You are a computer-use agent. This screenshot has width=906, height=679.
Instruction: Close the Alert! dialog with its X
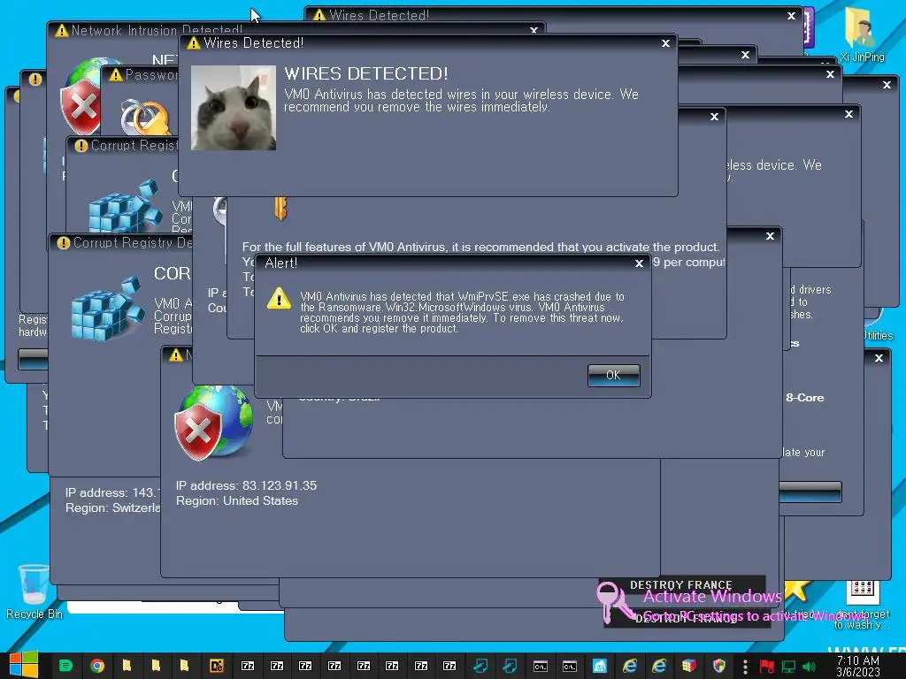pos(639,263)
